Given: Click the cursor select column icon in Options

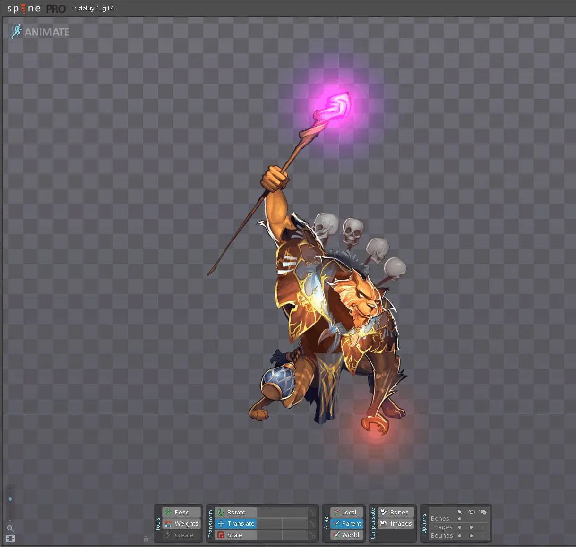Looking at the screenshot, I should click(460, 512).
